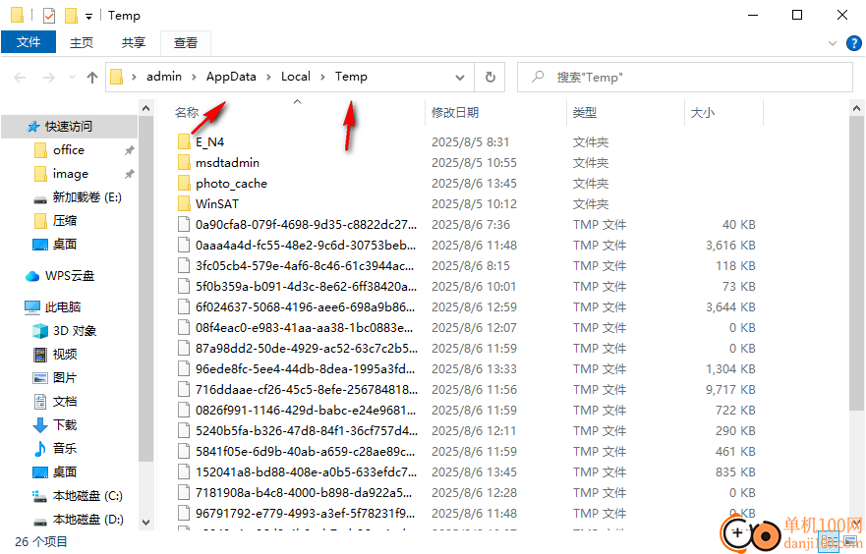Open 3D 对象 folder icon

point(40,331)
